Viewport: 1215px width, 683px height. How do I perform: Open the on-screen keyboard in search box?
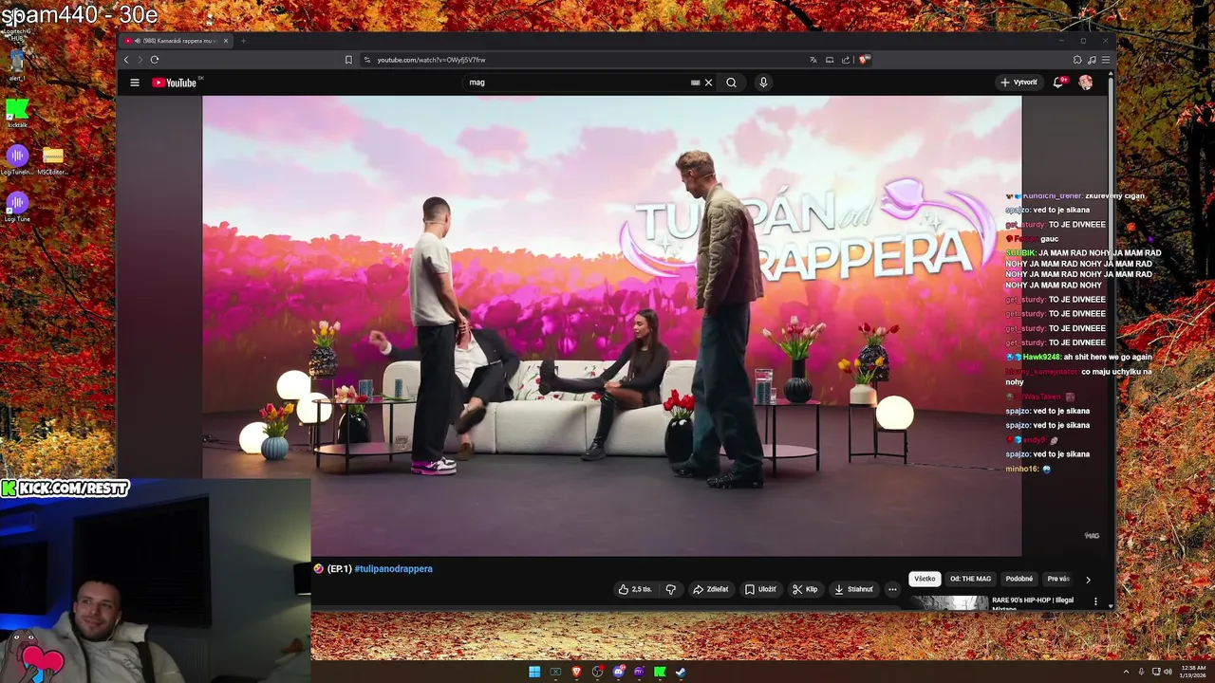pos(696,83)
